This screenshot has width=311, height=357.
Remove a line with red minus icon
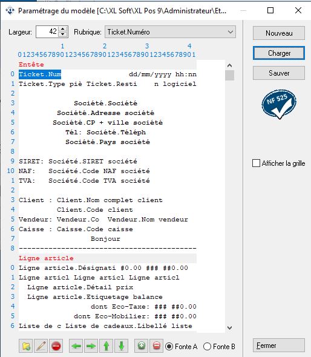click(157, 346)
